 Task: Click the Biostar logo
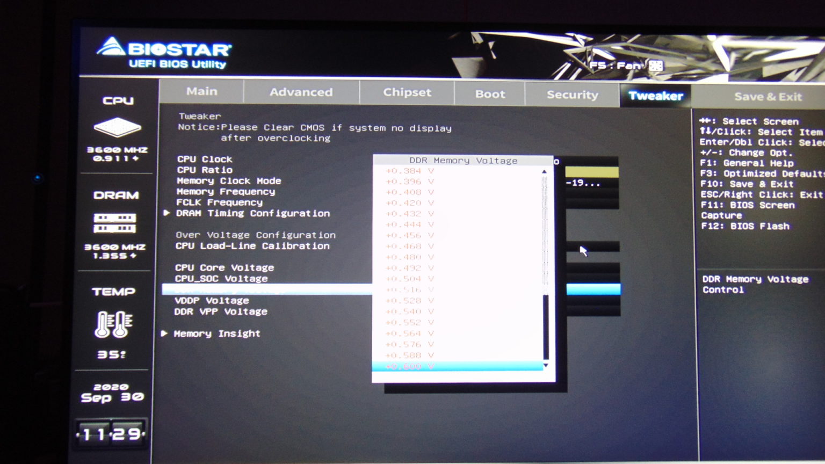click(164, 53)
